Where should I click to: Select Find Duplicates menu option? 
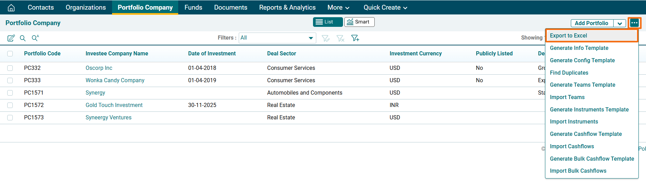(x=569, y=73)
